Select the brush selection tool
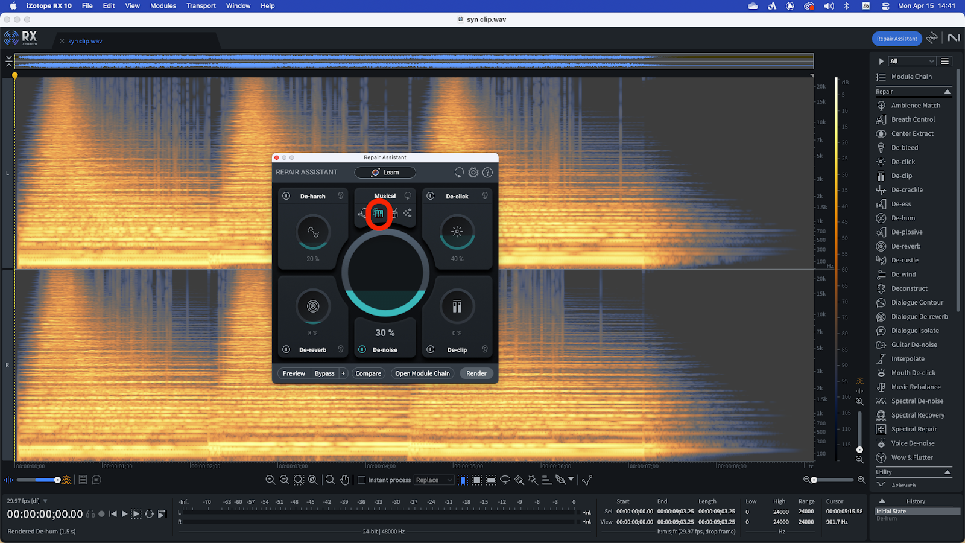 click(x=519, y=480)
